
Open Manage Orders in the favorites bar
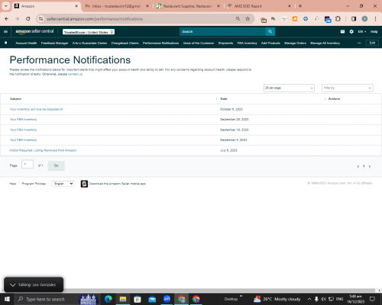295,43
